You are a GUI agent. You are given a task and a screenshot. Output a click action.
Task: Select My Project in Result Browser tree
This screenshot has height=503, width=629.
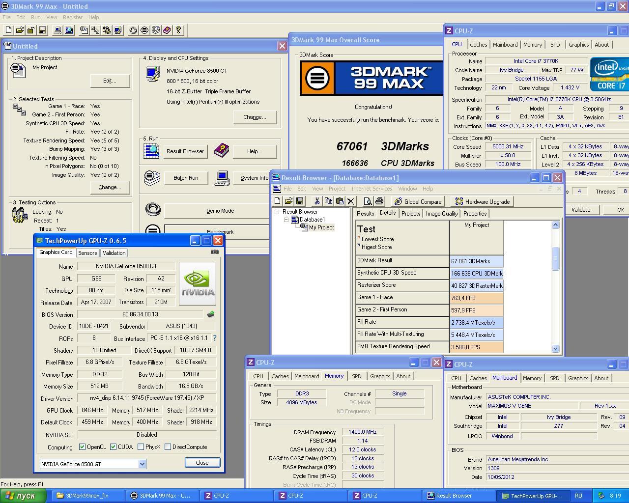point(321,227)
